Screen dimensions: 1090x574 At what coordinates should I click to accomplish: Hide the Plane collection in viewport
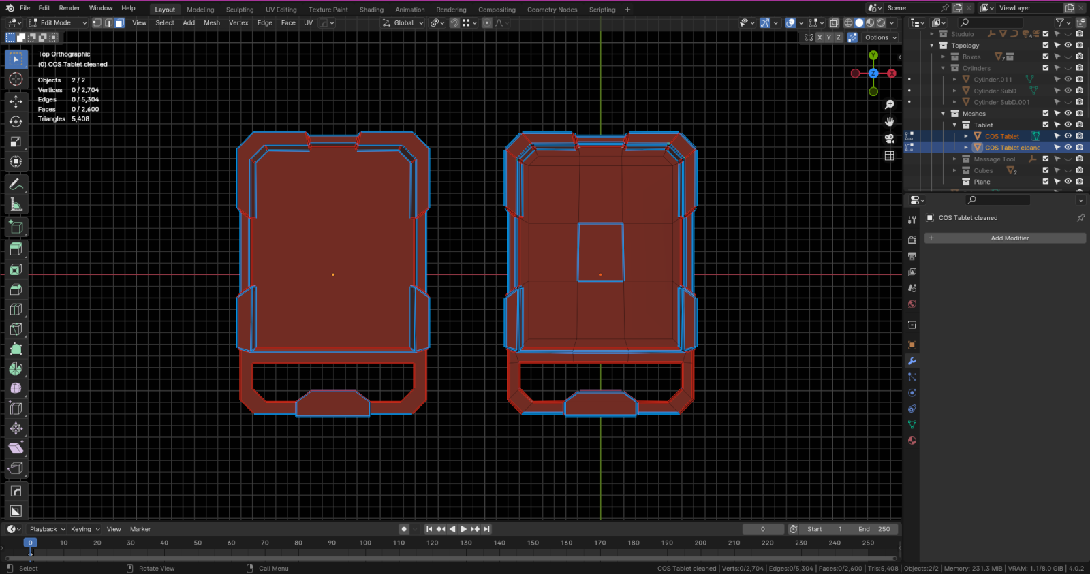point(1068,182)
